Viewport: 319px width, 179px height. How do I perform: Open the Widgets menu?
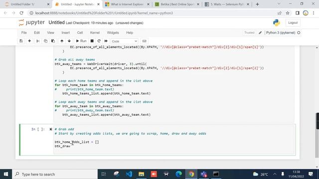113,33
